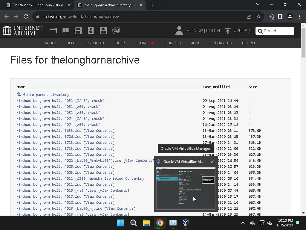Open the DONATE menu item
The width and height of the screenshot is (306, 230).
pos(144,43)
